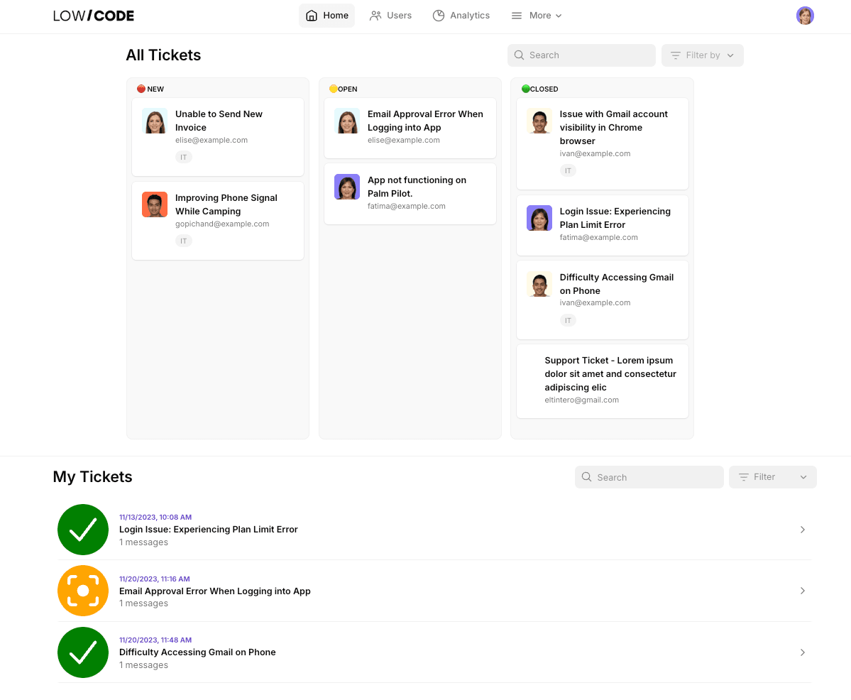851x700 pixels.
Task: Click the Users people icon in the nav
Action: coord(375,15)
